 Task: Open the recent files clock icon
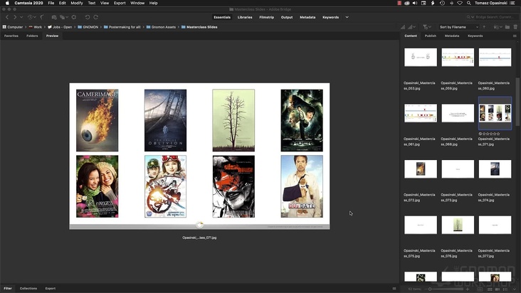(x=30, y=17)
